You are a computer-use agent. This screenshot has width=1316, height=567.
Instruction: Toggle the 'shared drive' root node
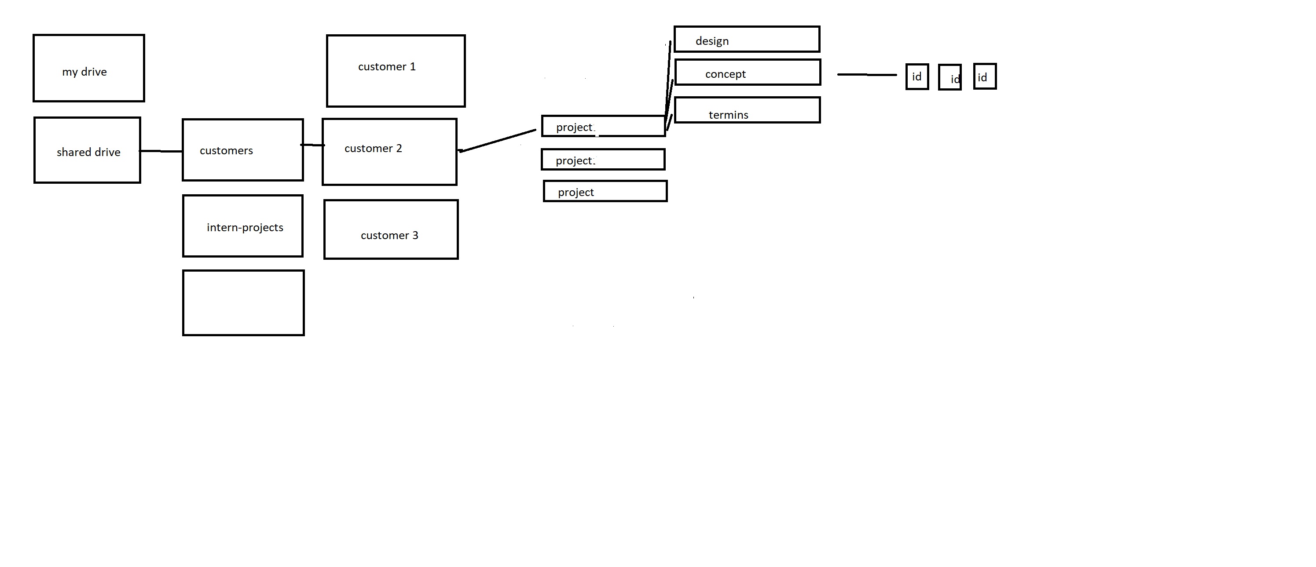point(87,151)
